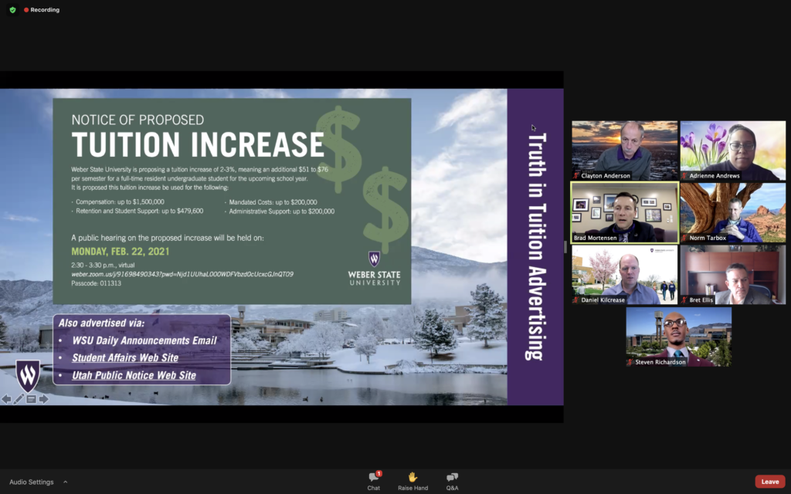Click "Compensation: up to $1,500,000" line
The width and height of the screenshot is (791, 494).
[120, 201]
